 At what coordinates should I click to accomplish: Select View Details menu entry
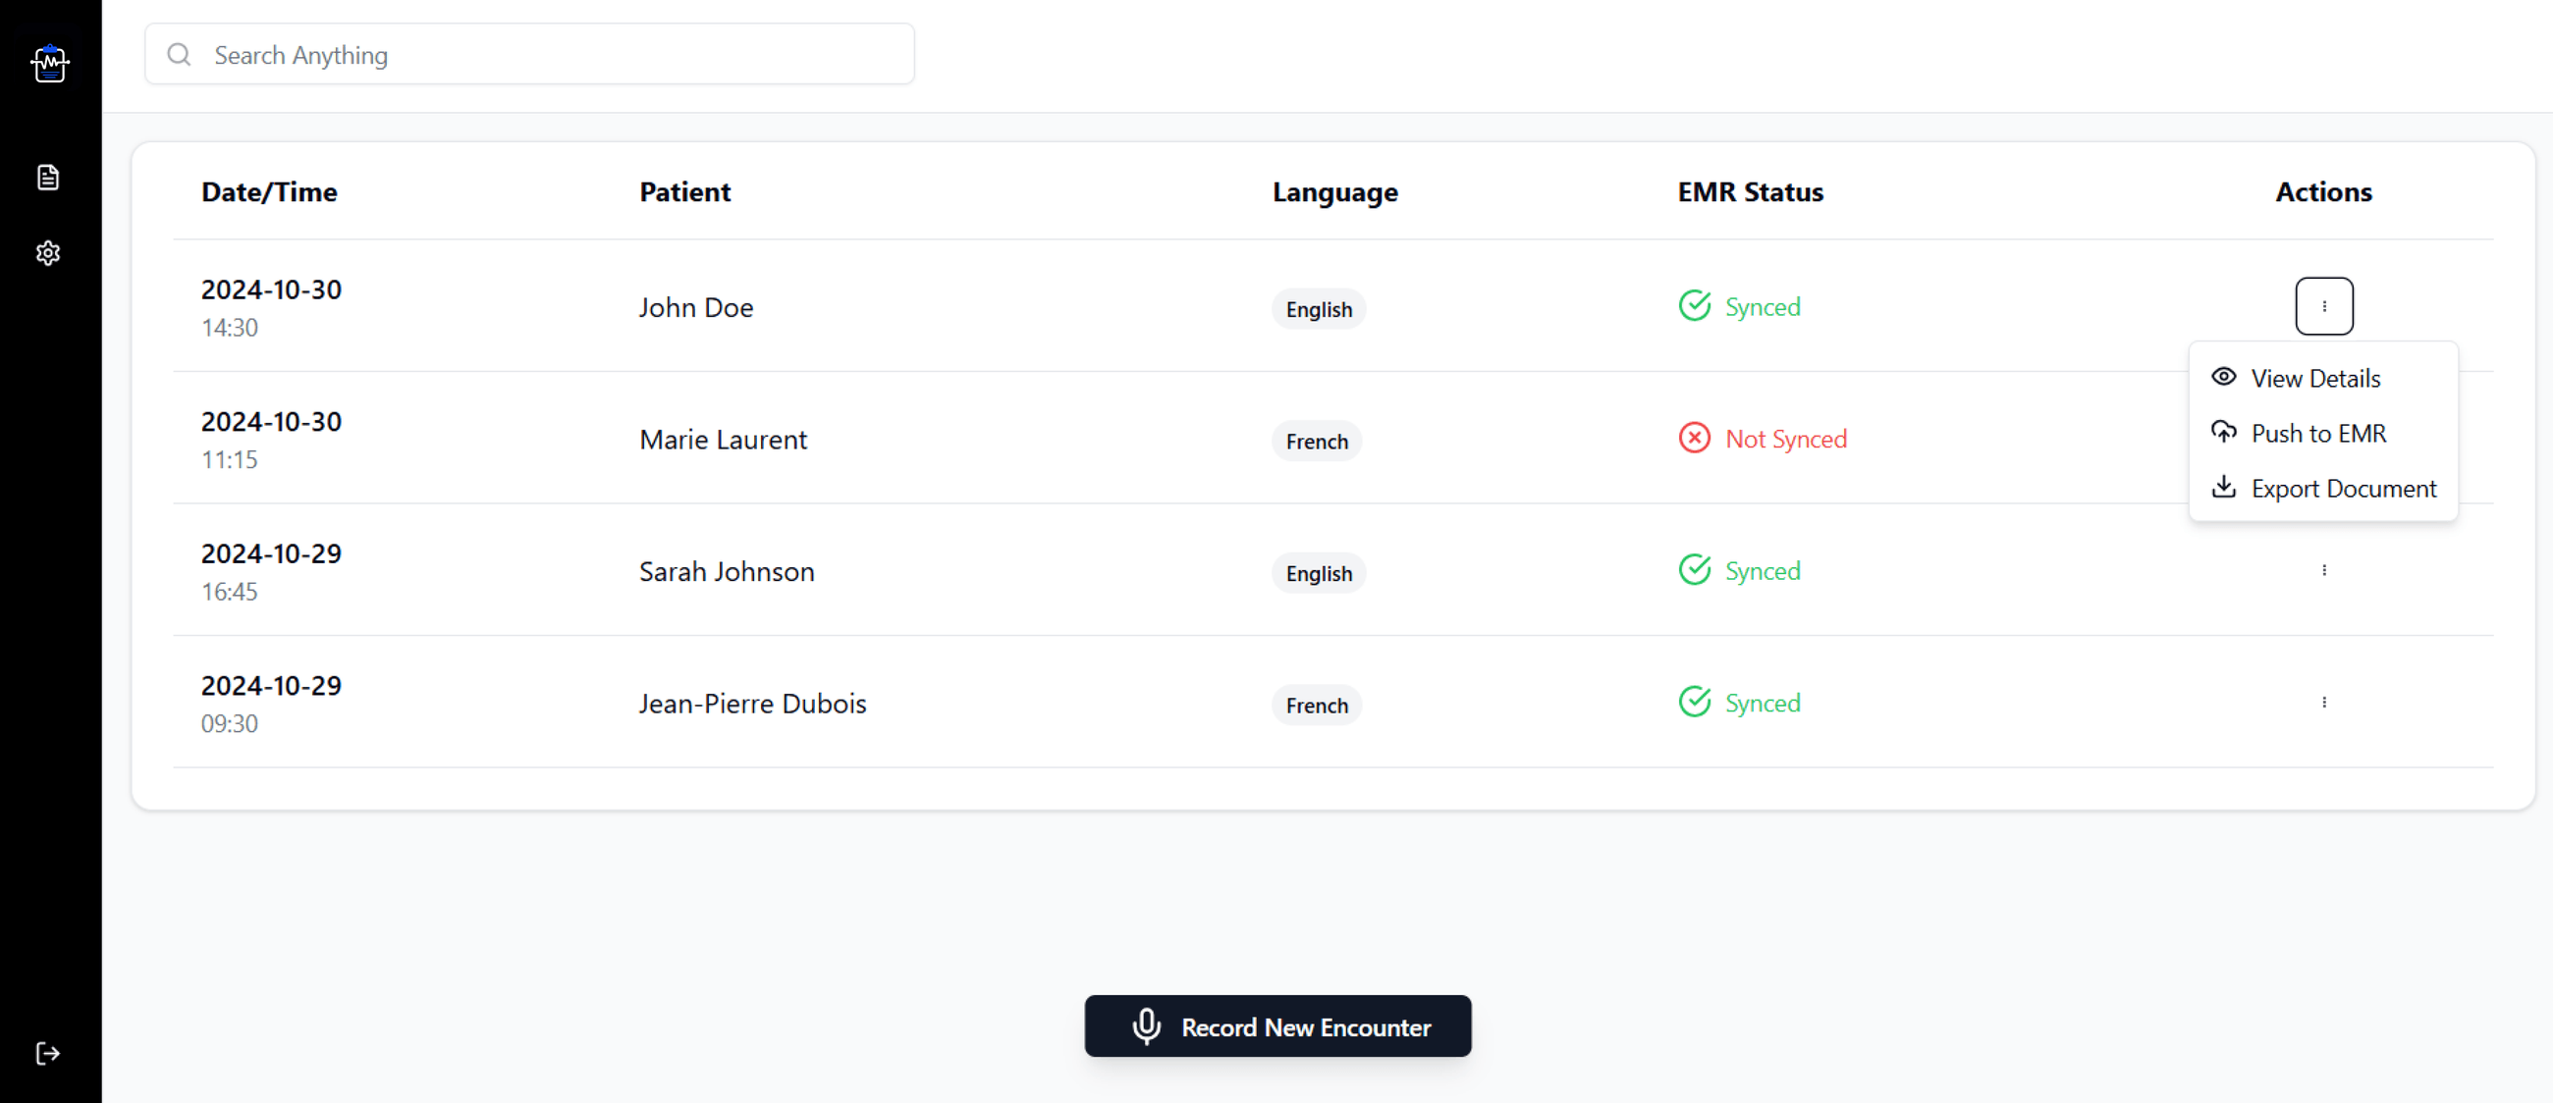pos(2314,378)
